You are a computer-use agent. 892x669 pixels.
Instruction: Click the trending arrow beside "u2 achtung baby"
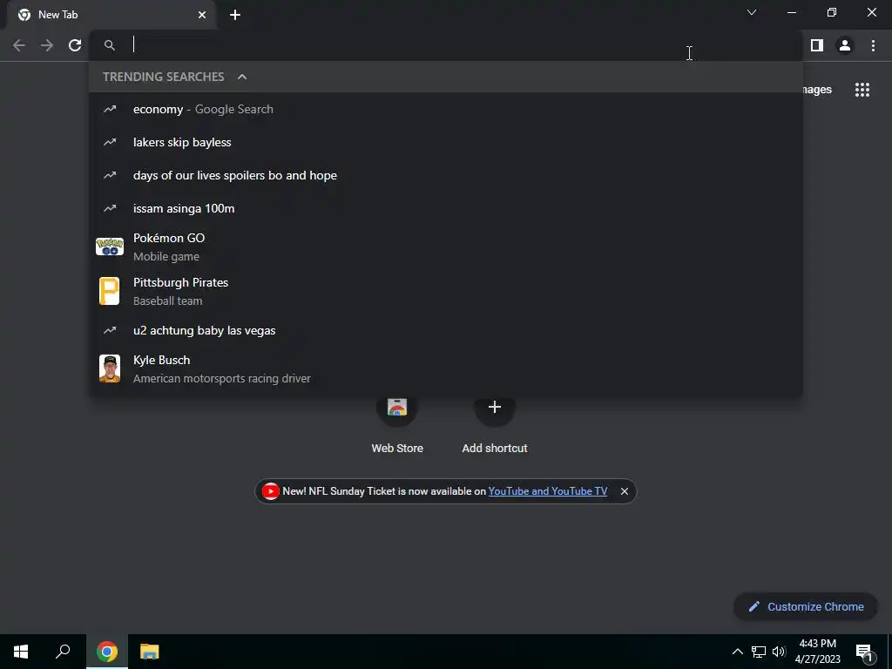click(x=109, y=330)
